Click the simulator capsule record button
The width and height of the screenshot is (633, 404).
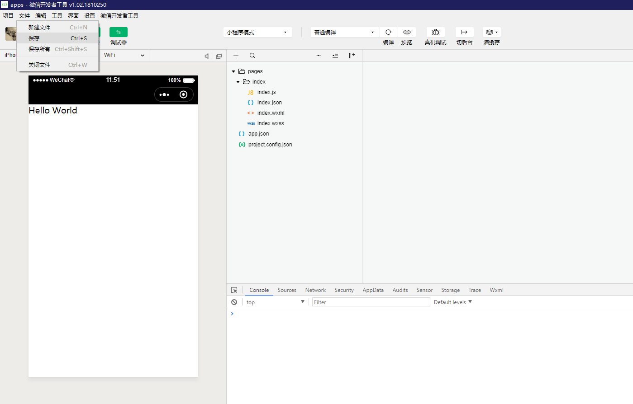[x=183, y=94]
